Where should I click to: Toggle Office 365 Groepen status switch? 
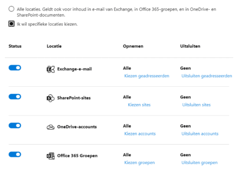click(15, 154)
